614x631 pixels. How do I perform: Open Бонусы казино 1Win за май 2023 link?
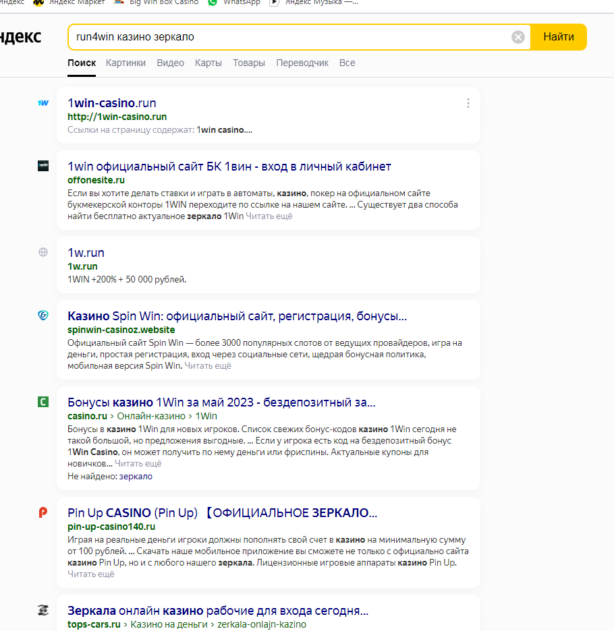coord(221,402)
